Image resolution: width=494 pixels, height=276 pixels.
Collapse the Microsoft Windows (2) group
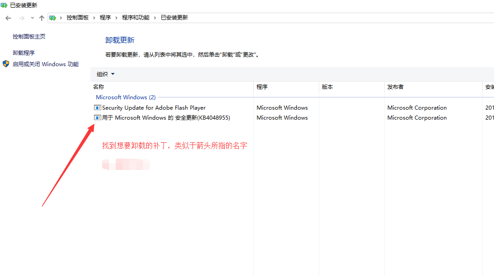pyautogui.click(x=125, y=97)
